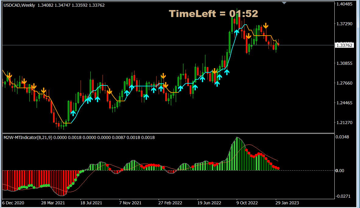The width and height of the screenshot is (360, 208).
Task: Select the cyan buy arrow just before the October 2022 rally
Action: [237, 32]
